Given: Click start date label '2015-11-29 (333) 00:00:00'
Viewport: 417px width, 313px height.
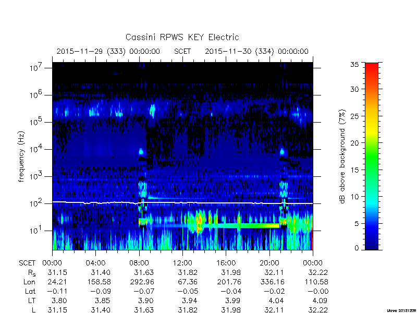Looking at the screenshot, I should [x=108, y=51].
